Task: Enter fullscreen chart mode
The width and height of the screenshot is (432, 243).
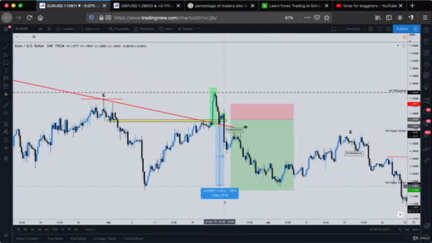Action: [379, 29]
